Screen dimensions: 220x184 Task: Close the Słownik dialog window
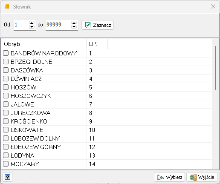213,6
